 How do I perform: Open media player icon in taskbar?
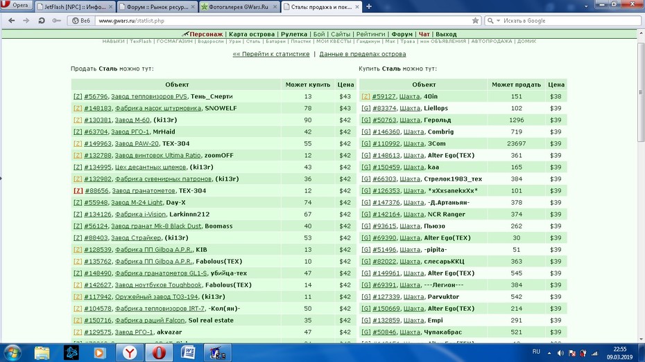(x=100, y=353)
